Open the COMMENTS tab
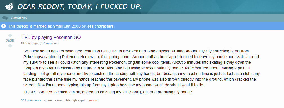This screenshot has height=108, width=284. (x=19, y=18)
